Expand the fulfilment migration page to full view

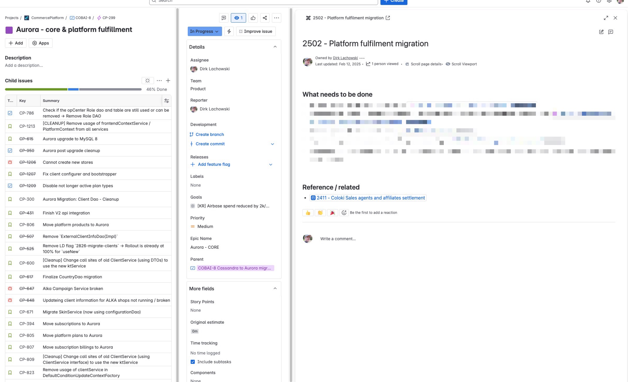(x=606, y=18)
